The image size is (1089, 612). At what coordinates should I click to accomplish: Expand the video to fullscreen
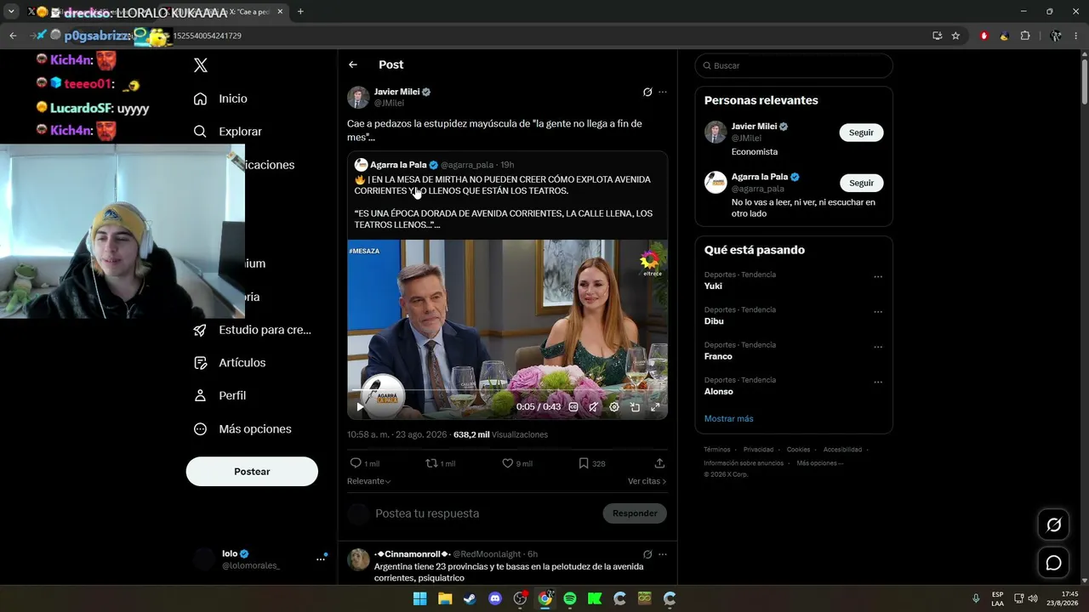[x=655, y=407]
